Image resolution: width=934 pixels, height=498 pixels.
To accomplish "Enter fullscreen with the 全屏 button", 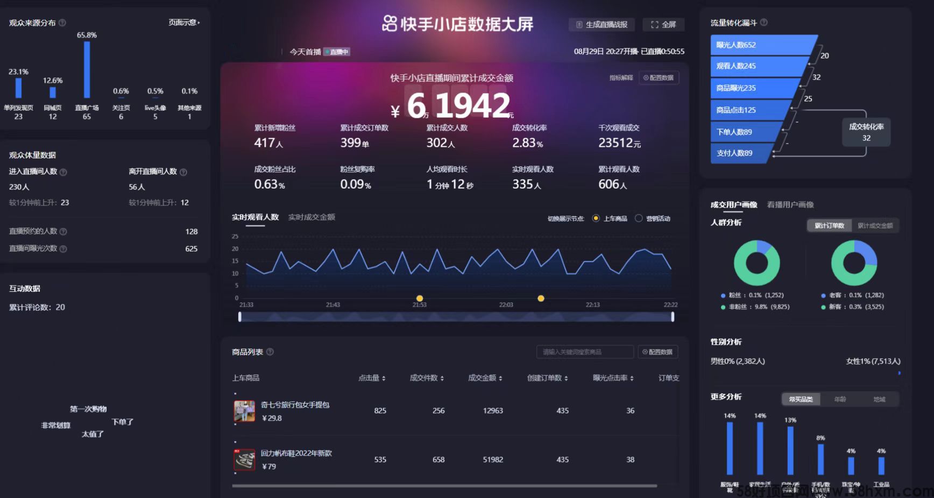I will click(x=663, y=25).
